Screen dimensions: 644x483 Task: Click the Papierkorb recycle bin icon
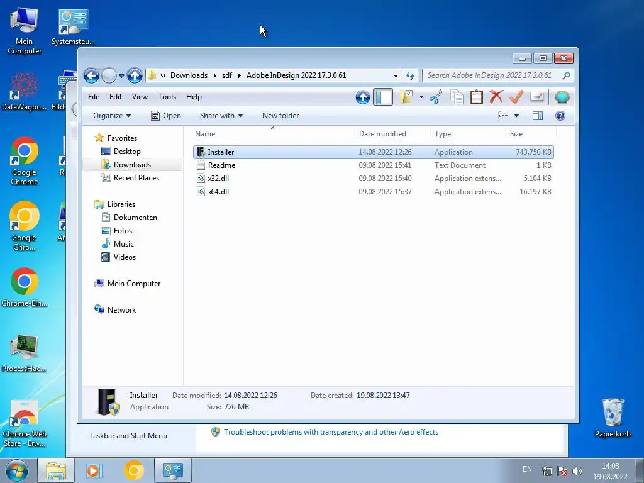613,418
